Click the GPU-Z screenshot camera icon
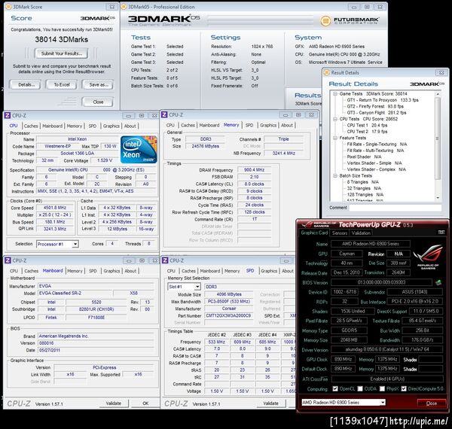The height and width of the screenshot is (429, 452). [x=441, y=233]
